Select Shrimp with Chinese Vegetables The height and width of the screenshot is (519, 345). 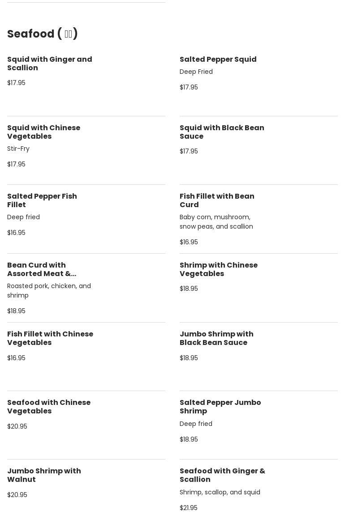(x=218, y=269)
